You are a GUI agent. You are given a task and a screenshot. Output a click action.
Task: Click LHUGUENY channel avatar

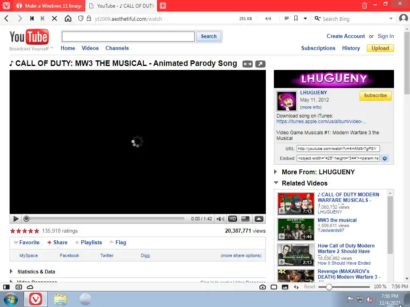tap(287, 101)
